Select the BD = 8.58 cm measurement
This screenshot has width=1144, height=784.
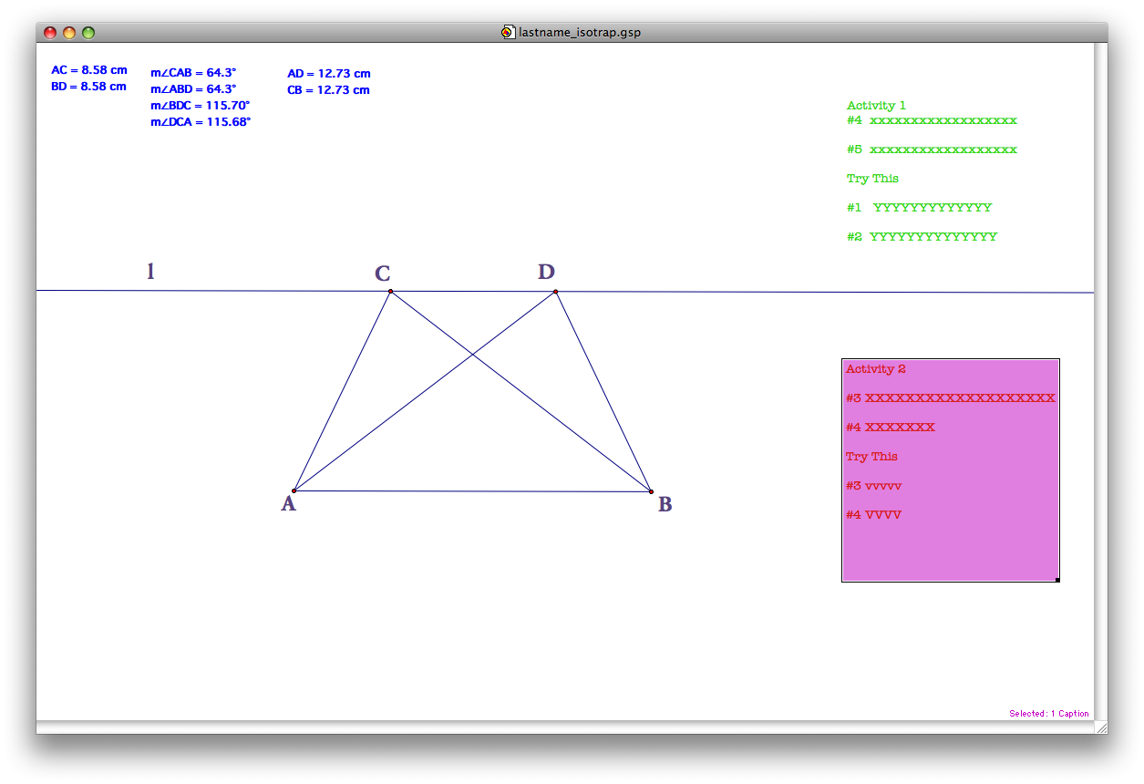[88, 86]
